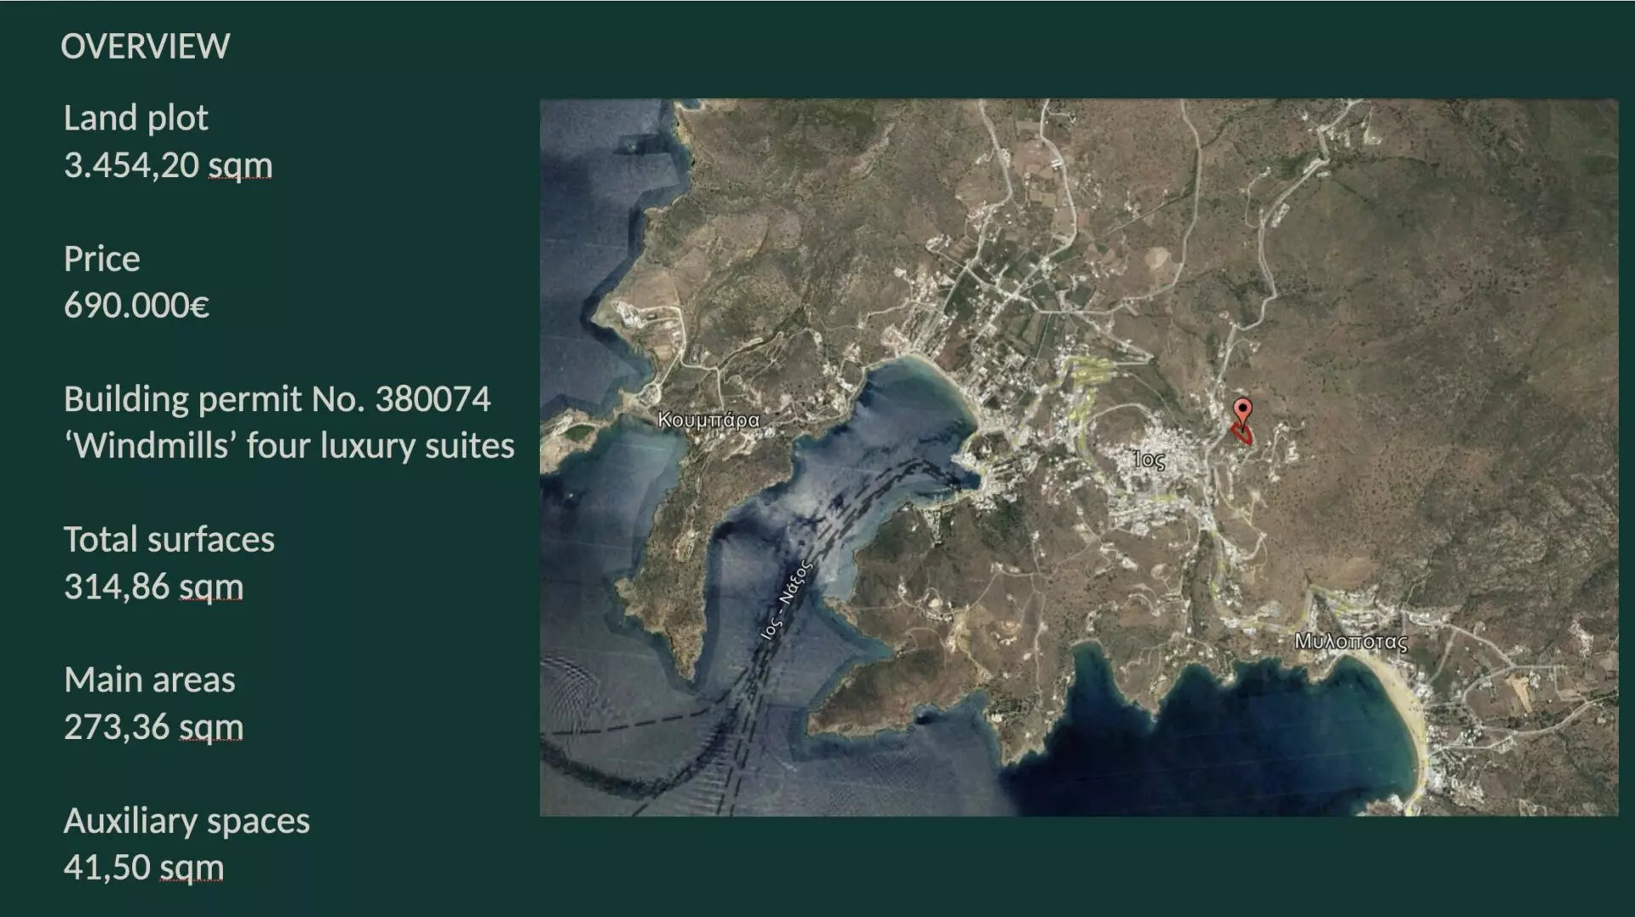Select the OVERVIEW heading
This screenshot has height=917, width=1635.
146,46
